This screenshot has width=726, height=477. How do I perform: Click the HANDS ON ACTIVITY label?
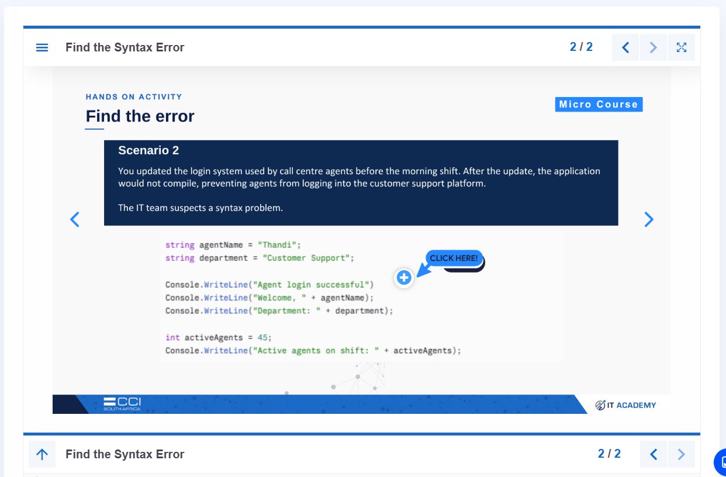[134, 96]
